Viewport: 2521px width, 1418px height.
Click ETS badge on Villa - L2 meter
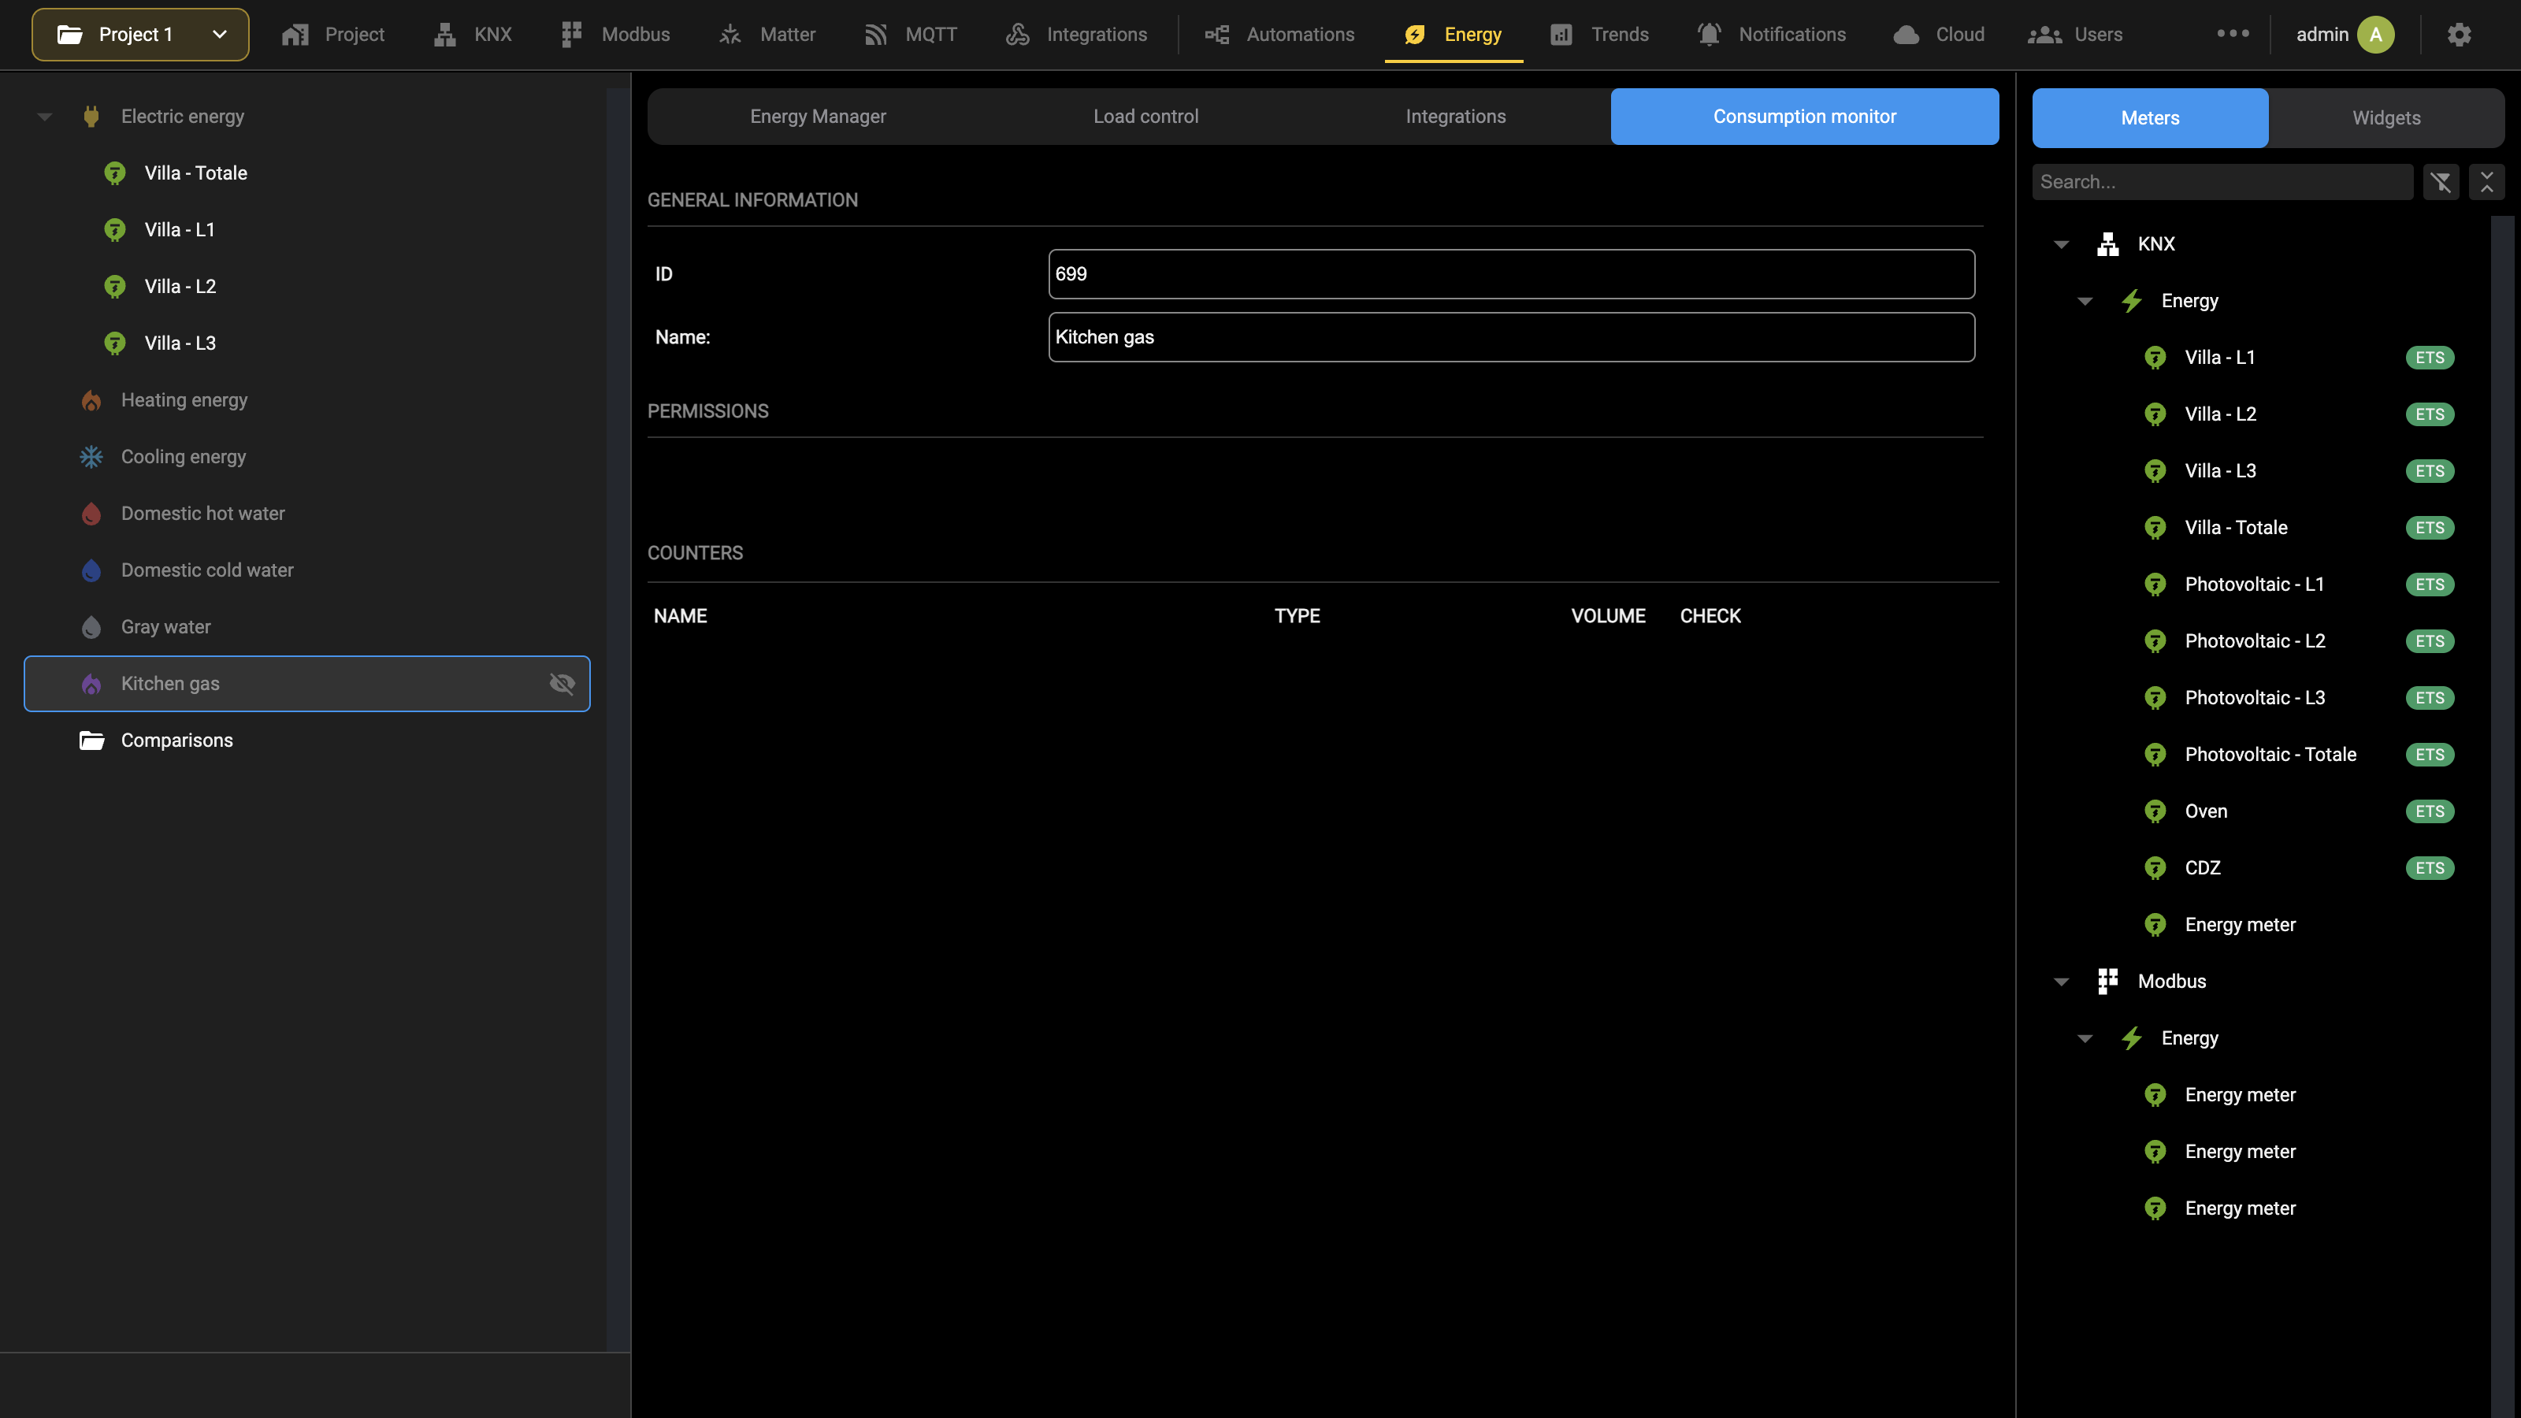tap(2430, 414)
